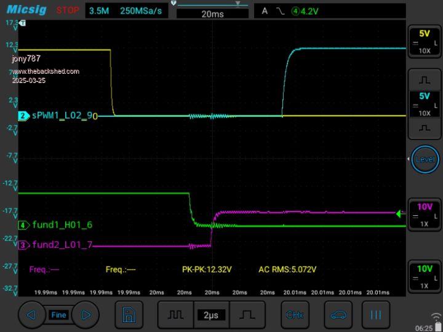This screenshot has height=332, width=443.
Task: Tap the multi-pulse timebase widen icon
Action: tap(176, 315)
